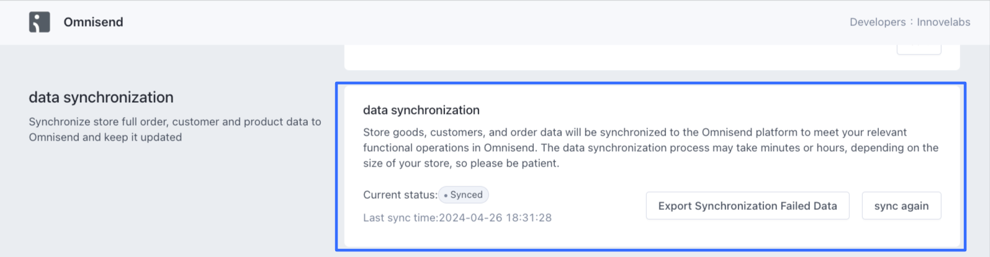Start a resync with the sync again button
This screenshot has height=257, width=990.
pos(901,206)
